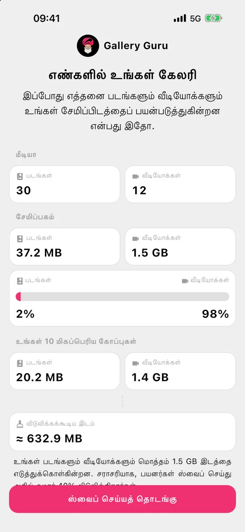Image resolution: width=245 pixels, height=532 pixels.
Task: Click video icon on 1.4 GB card
Action: [135, 363]
